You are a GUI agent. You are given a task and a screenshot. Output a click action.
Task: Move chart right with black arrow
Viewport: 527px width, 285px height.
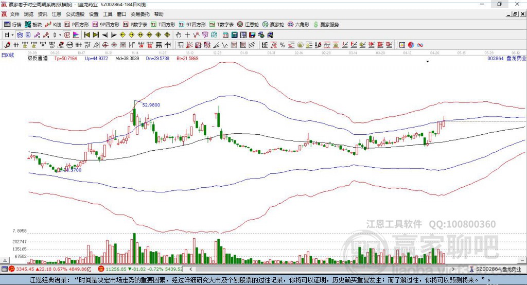(114, 35)
